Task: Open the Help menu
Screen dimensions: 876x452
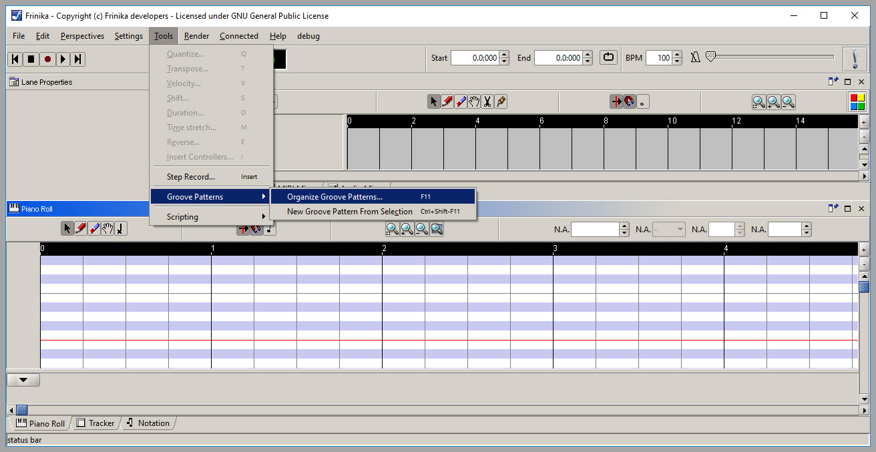Action: click(x=278, y=36)
